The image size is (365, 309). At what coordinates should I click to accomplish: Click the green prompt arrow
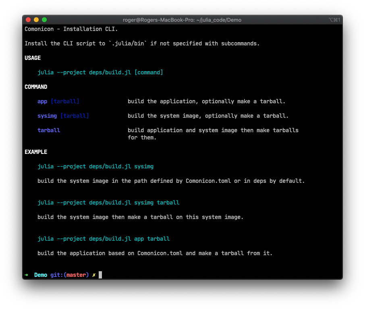click(x=26, y=275)
